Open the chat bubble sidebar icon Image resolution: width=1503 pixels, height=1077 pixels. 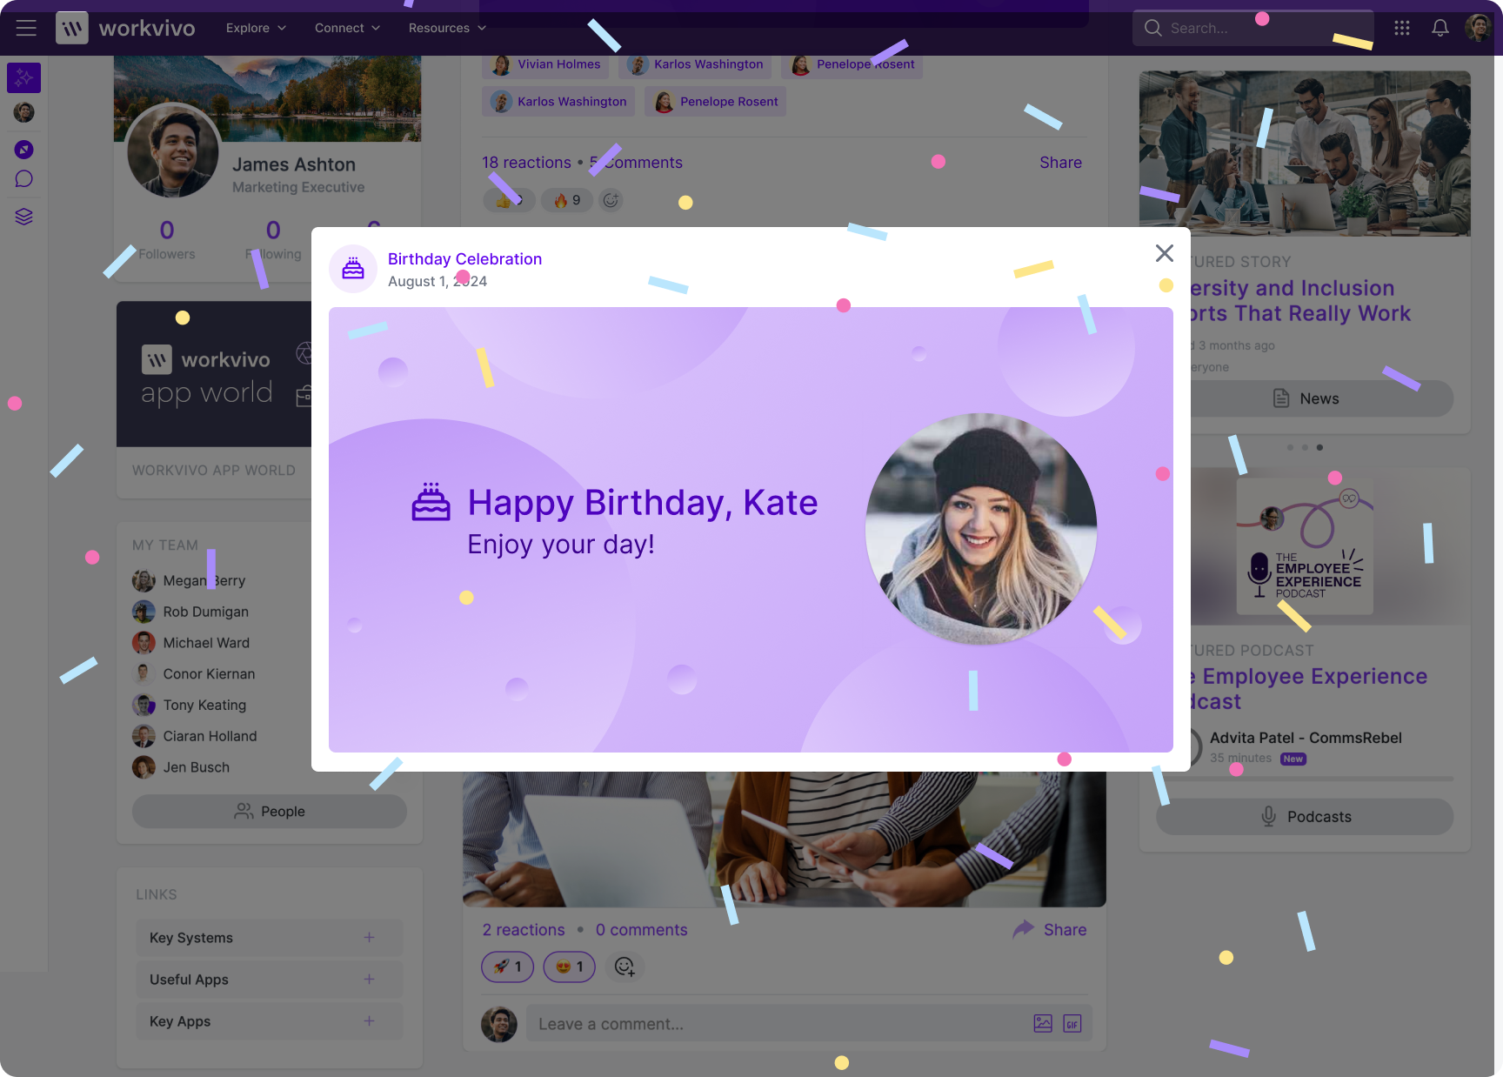tap(23, 179)
